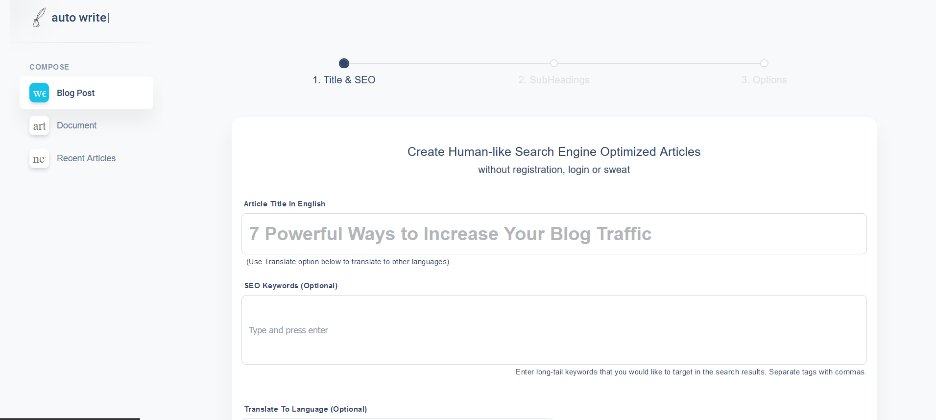The width and height of the screenshot is (936, 420).
Task: Open the Blog Post compose option
Action: 76,93
